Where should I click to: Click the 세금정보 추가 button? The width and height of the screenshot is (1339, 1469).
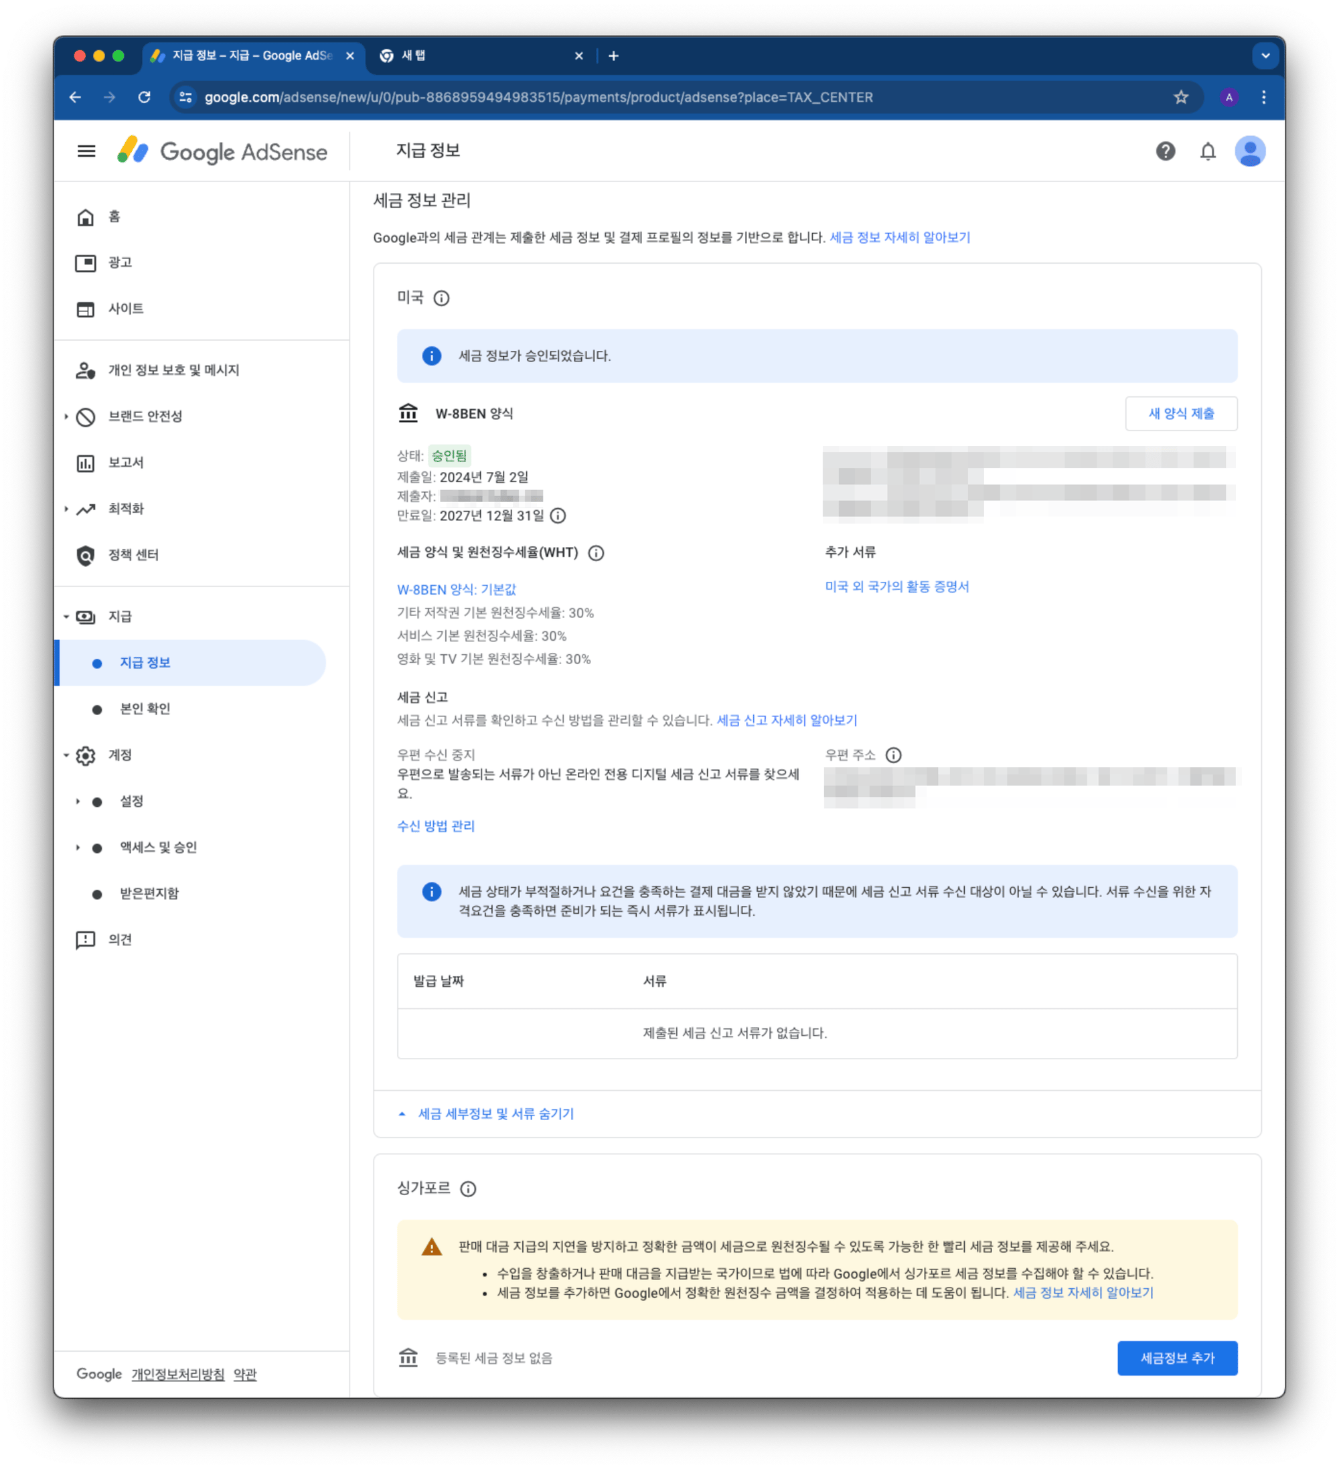[1176, 1357]
